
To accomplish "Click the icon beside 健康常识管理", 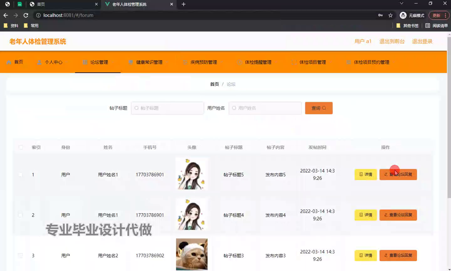I will point(131,62).
